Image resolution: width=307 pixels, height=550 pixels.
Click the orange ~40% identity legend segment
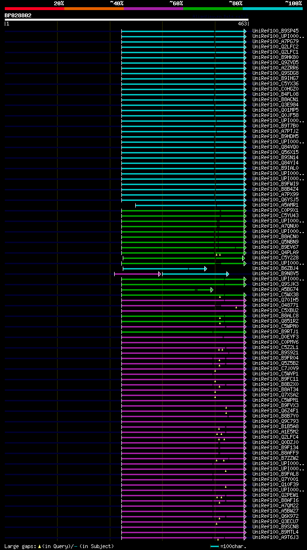pyautogui.click(x=94, y=9)
